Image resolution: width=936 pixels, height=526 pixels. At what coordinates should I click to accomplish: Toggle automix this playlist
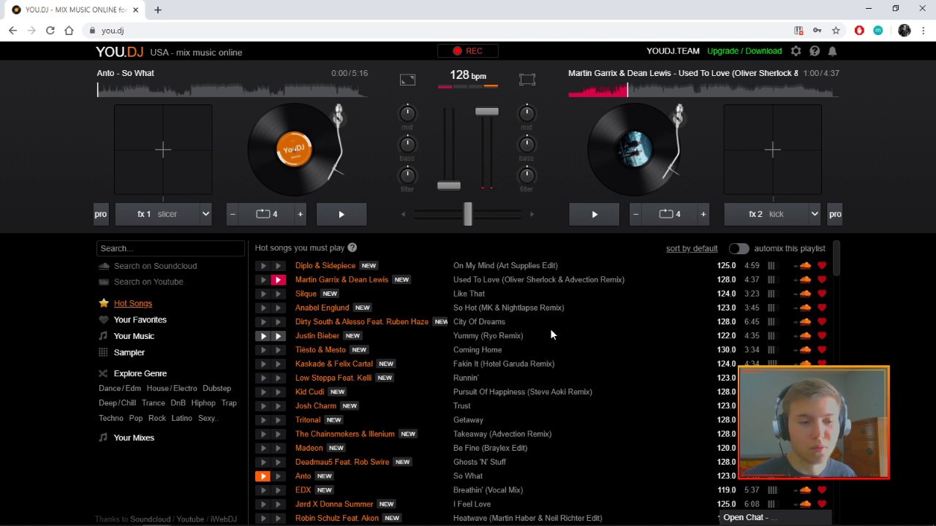pos(739,248)
